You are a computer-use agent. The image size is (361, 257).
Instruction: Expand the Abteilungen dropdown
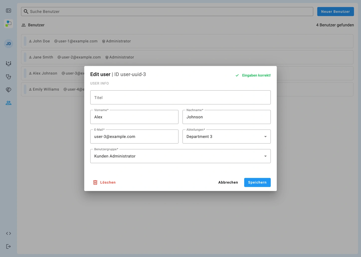265,137
